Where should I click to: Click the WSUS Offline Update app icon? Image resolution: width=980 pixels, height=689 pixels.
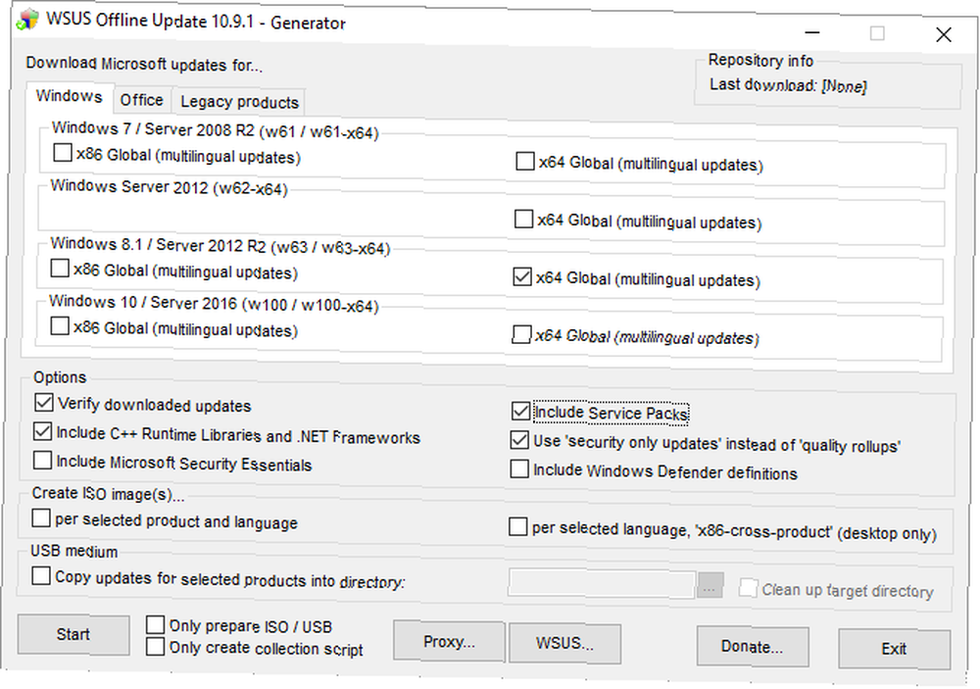[26, 20]
